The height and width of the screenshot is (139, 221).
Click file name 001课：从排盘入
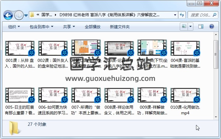[x=20, y=63]
